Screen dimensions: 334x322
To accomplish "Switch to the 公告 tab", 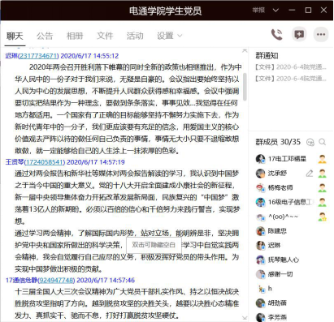I will [x=45, y=36].
